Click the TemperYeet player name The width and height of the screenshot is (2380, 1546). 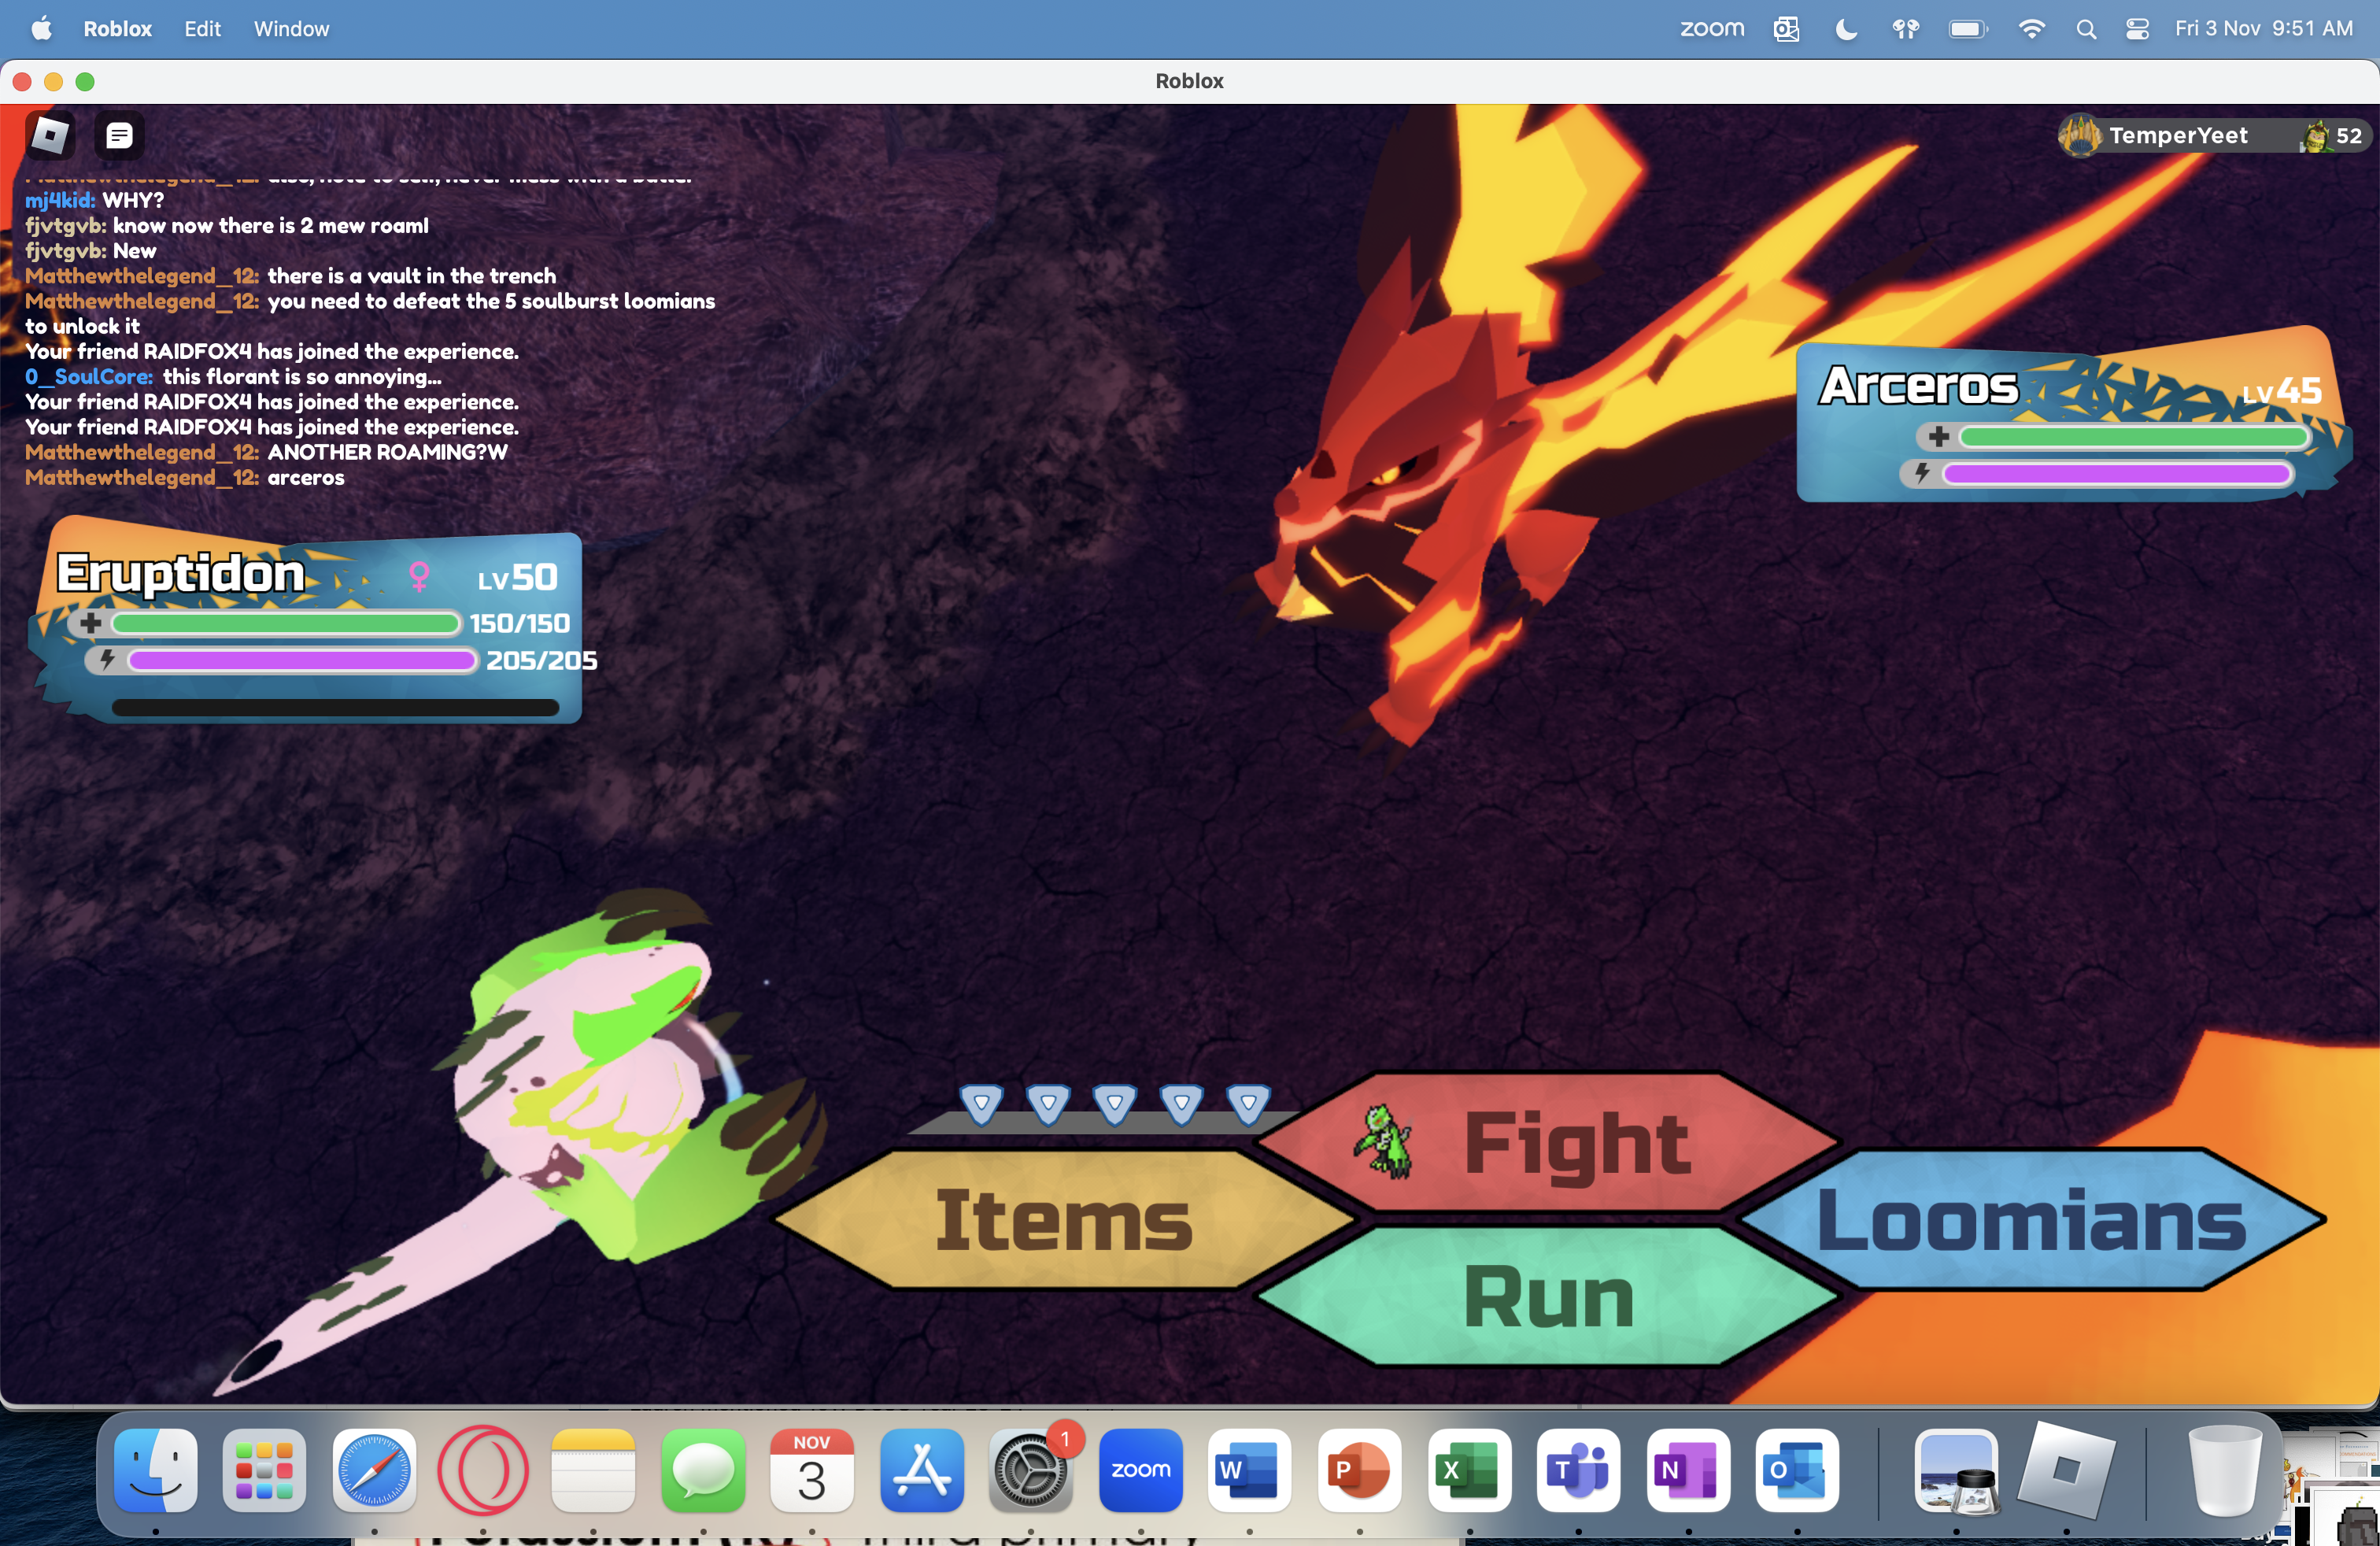2178,136
